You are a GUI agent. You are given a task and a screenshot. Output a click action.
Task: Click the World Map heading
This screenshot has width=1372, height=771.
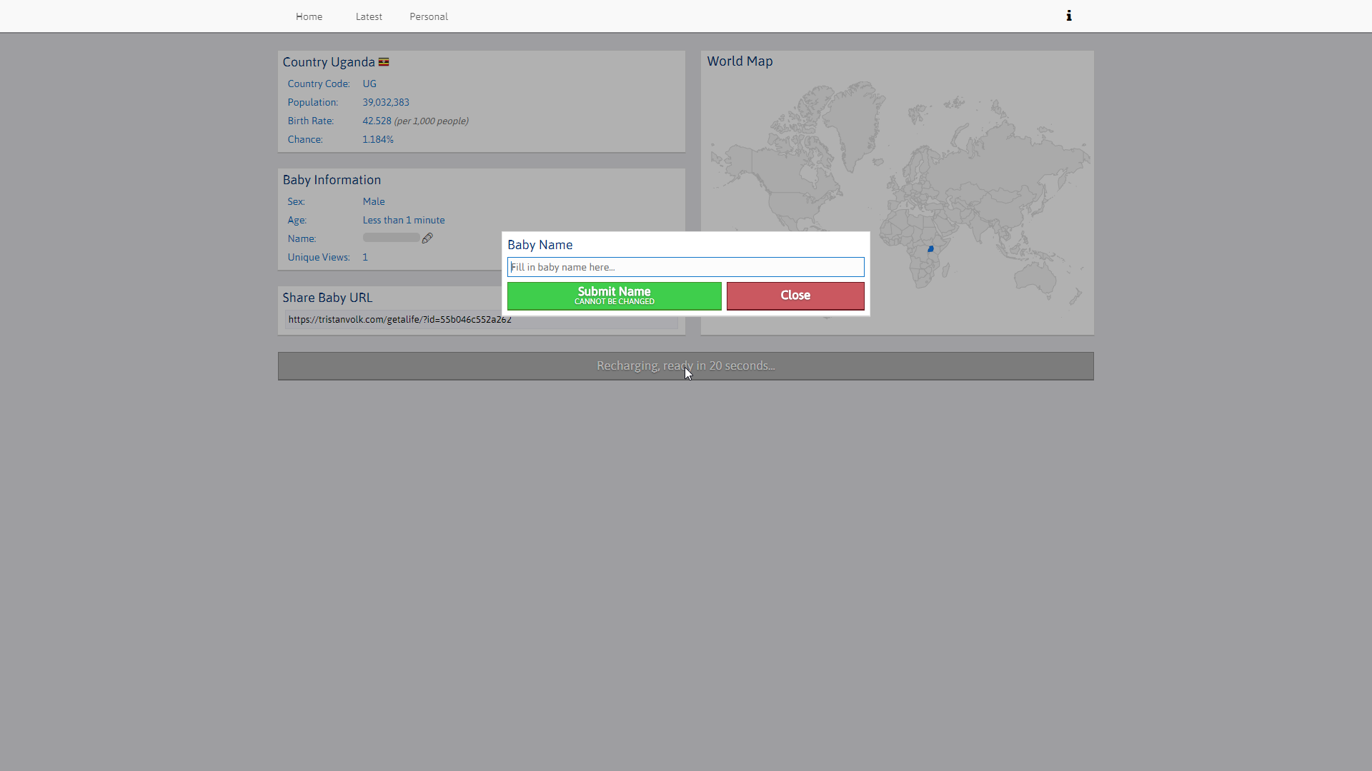[740, 61]
